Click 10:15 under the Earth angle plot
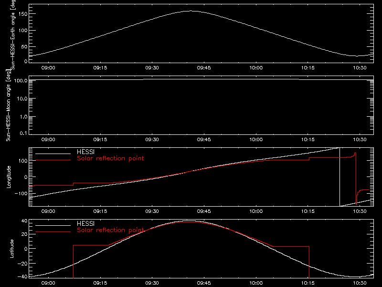 click(308, 68)
